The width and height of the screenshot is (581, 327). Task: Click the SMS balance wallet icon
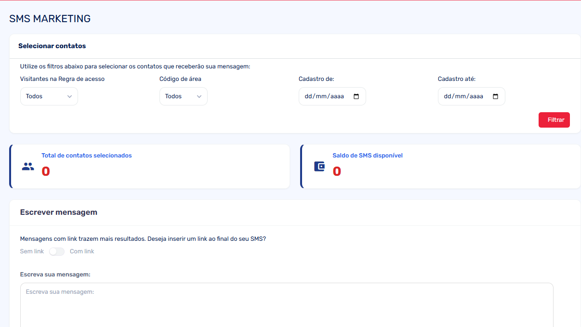(319, 167)
